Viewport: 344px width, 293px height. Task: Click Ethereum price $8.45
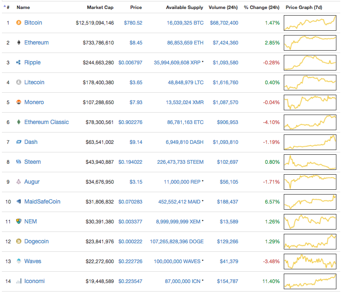[x=136, y=43]
